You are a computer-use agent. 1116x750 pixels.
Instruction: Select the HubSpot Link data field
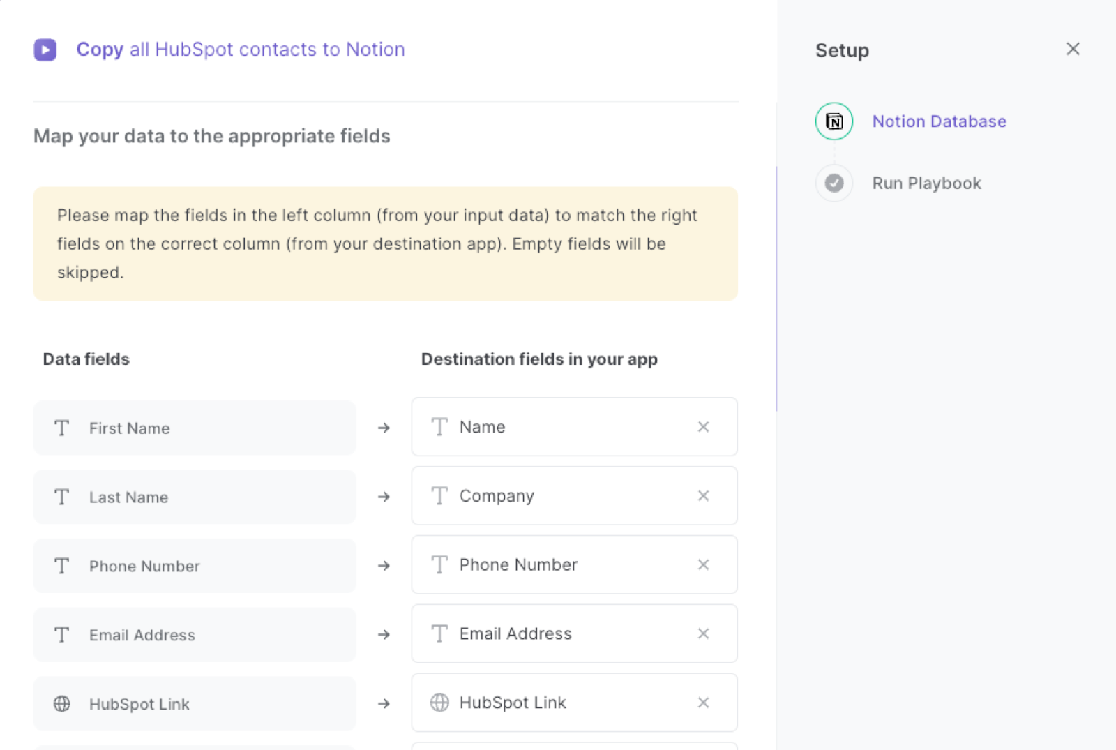[195, 704]
